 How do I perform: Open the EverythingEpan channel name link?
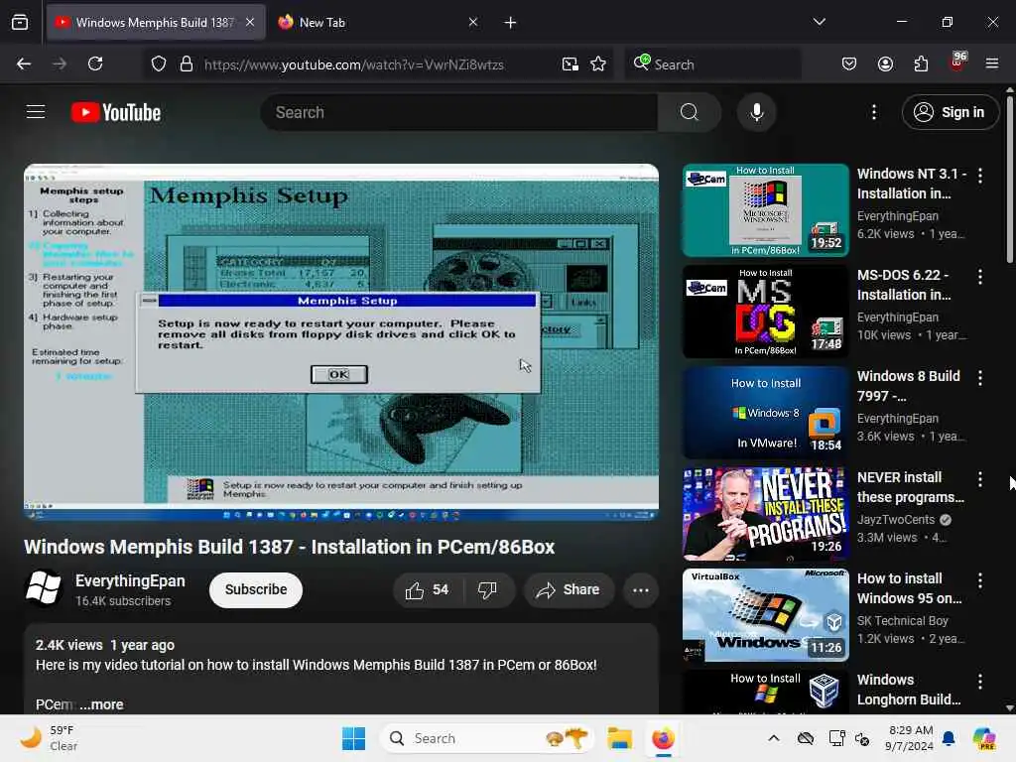pyautogui.click(x=130, y=581)
